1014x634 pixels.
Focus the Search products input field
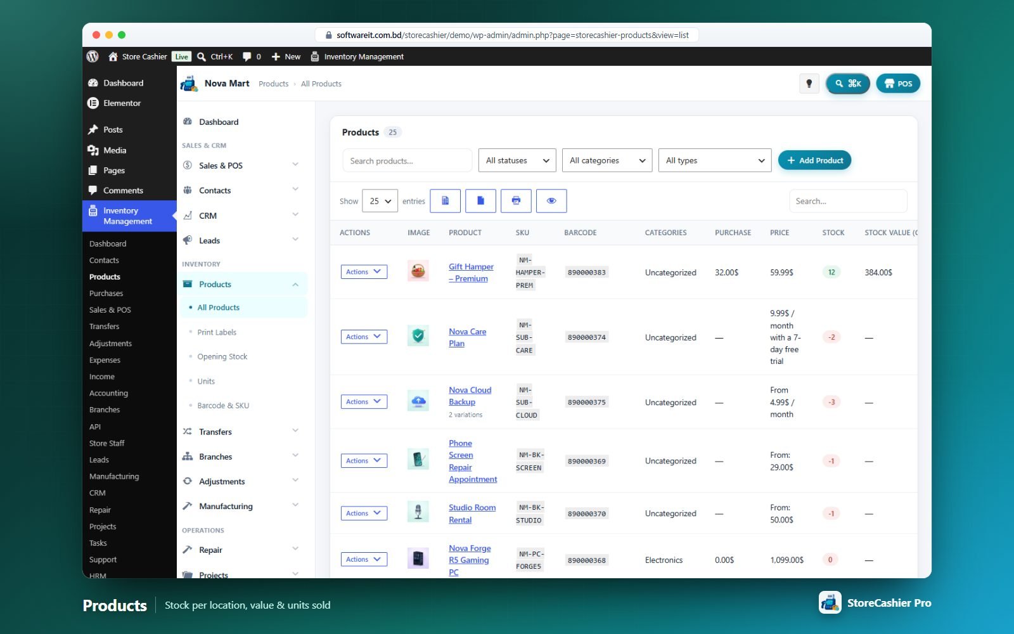click(408, 160)
